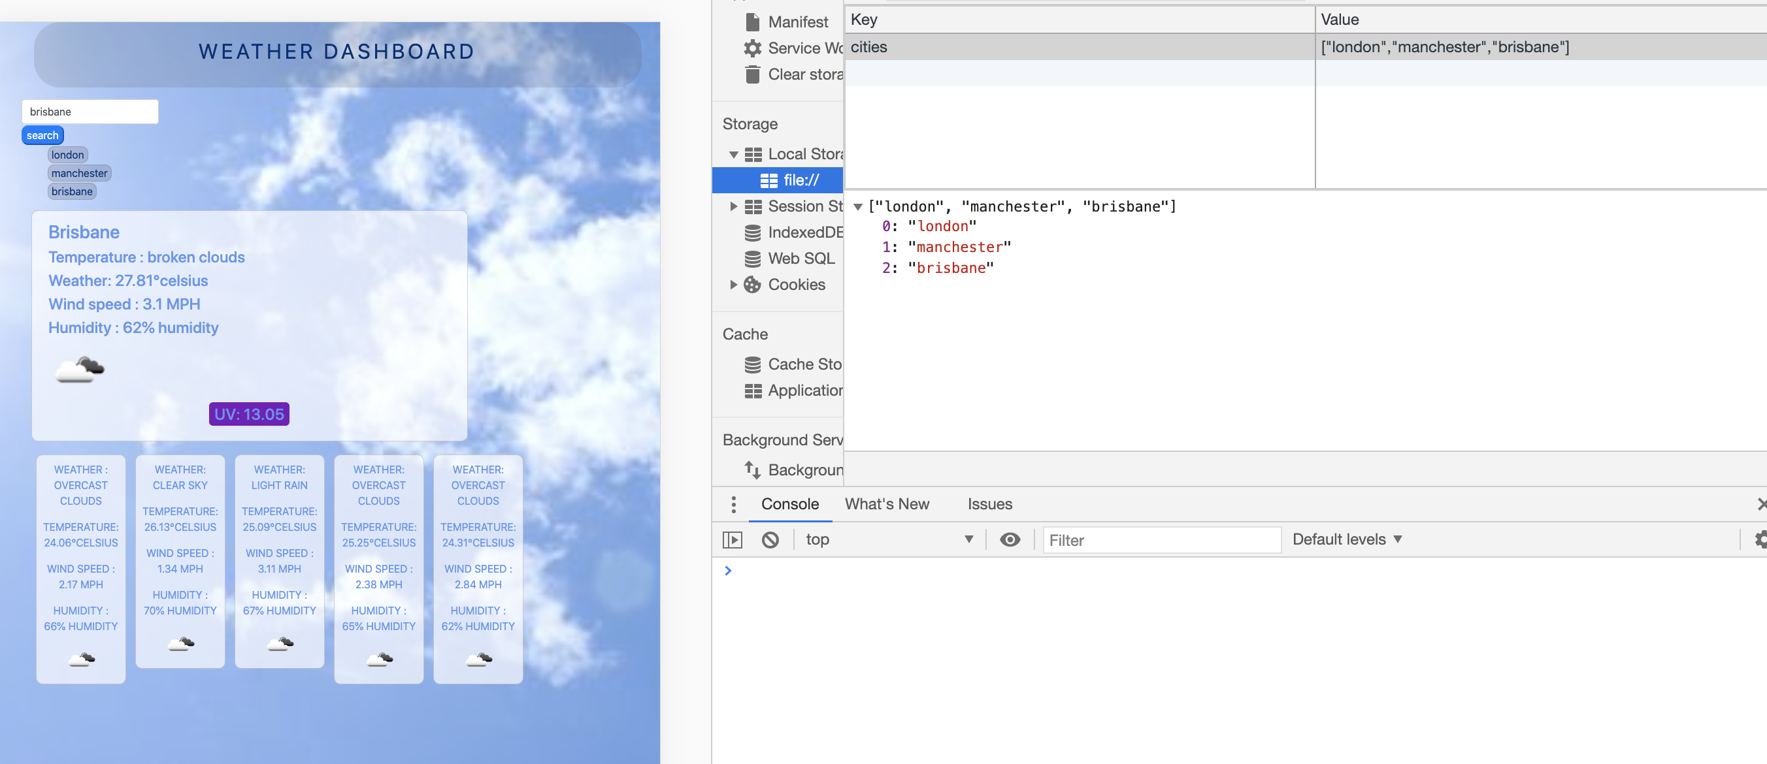This screenshot has height=764, width=1767.
Task: Select the Cache Storage icon
Action: pyautogui.click(x=753, y=364)
